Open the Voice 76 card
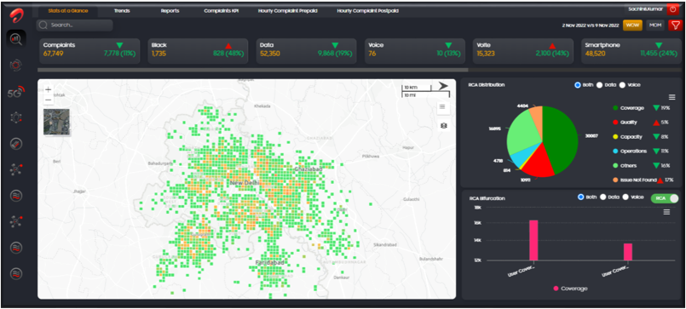 coord(415,51)
